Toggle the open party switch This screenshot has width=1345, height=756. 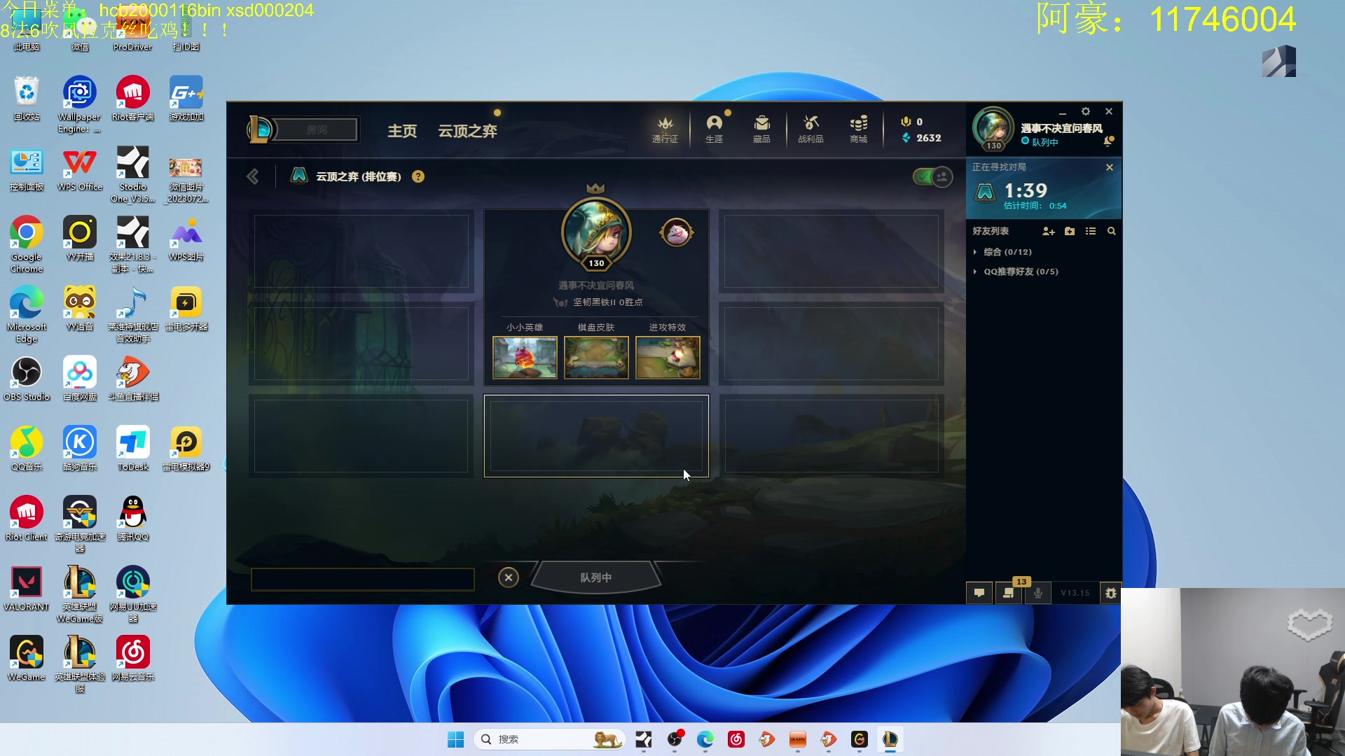point(932,176)
